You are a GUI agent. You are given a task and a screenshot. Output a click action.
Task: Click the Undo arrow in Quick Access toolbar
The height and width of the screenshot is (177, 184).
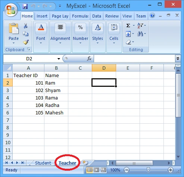pyautogui.click(x=33, y=6)
